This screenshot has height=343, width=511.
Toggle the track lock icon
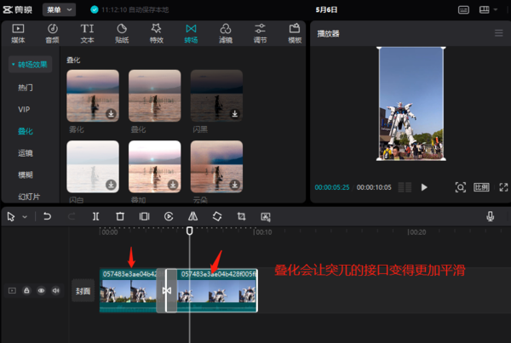(x=26, y=290)
